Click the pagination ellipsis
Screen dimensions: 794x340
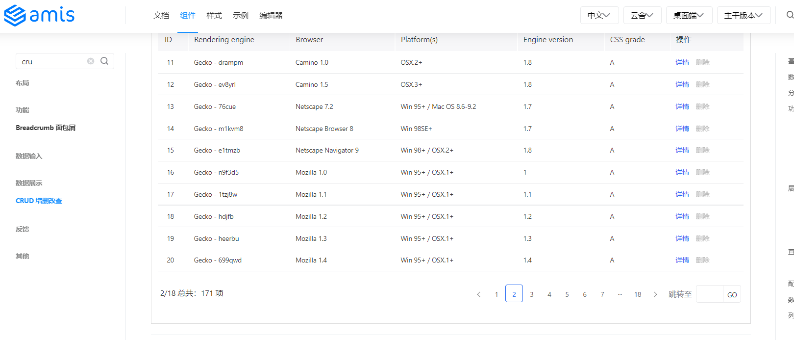(620, 294)
